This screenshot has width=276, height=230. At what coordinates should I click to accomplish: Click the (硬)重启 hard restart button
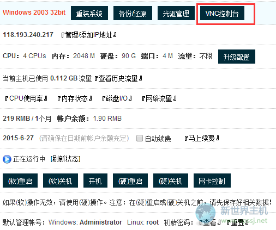[130, 181]
